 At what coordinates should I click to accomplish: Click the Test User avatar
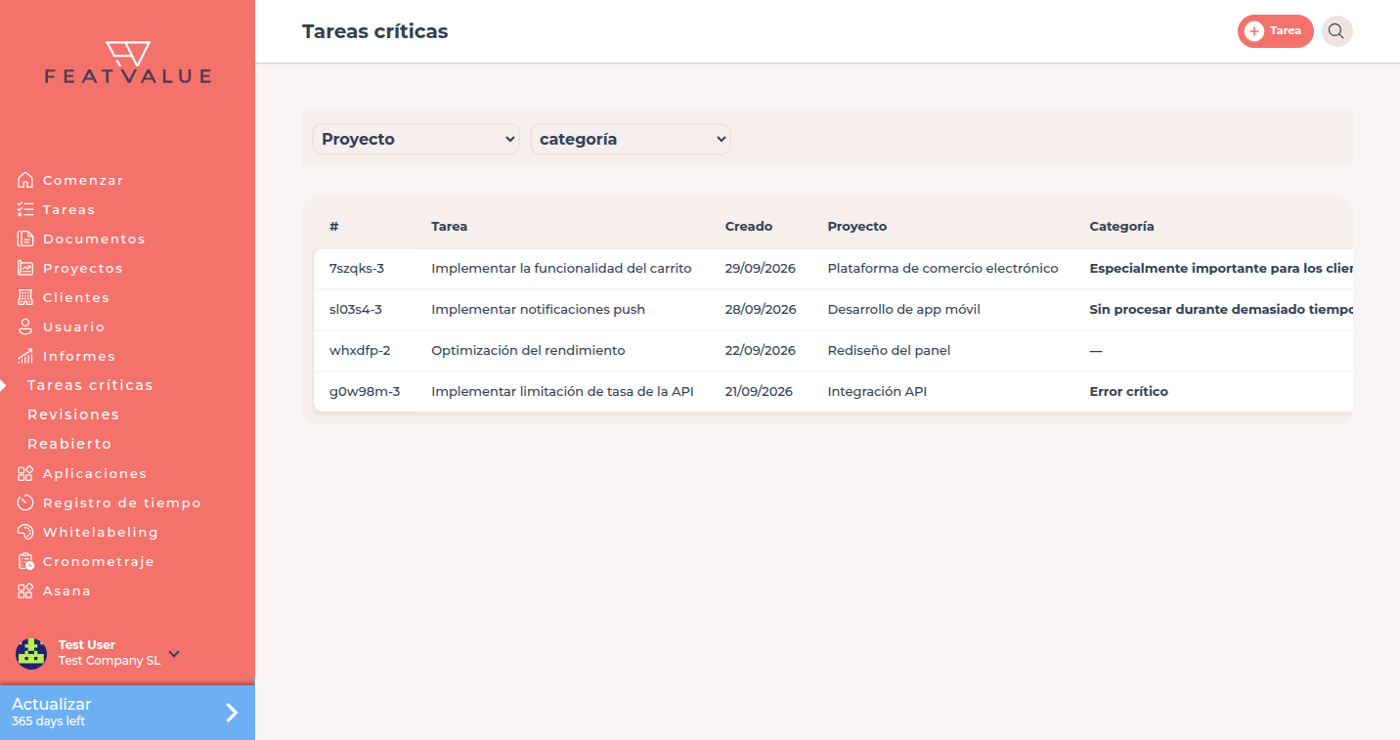tap(31, 653)
